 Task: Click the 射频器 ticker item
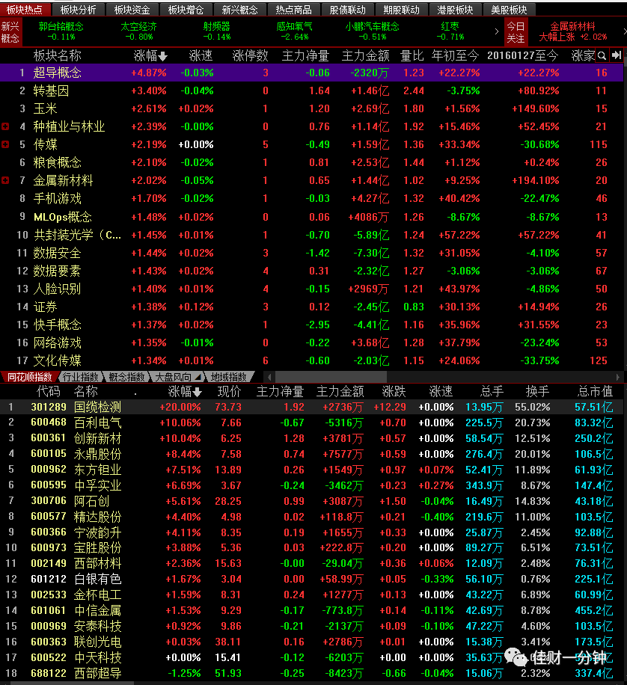(x=217, y=31)
